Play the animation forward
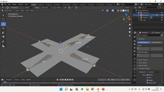The image size is (164, 92). click(x=68, y=79)
